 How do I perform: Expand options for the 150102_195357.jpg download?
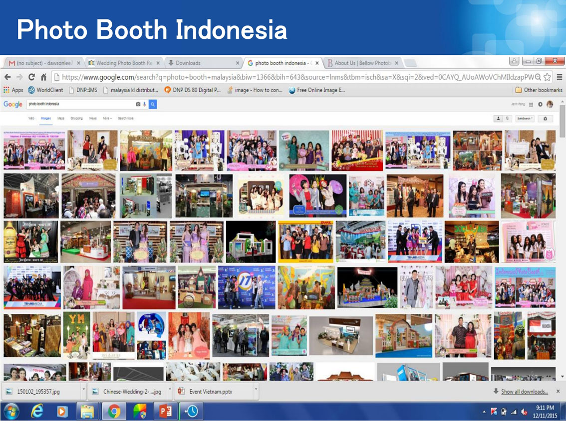click(x=84, y=390)
